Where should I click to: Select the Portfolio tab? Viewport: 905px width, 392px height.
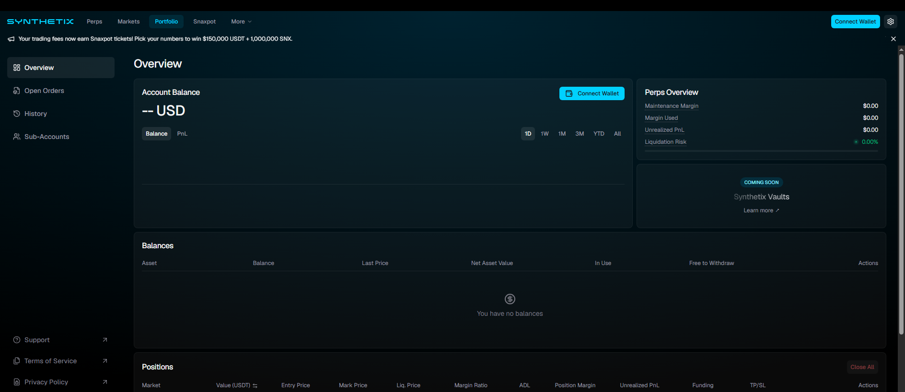pyautogui.click(x=166, y=22)
